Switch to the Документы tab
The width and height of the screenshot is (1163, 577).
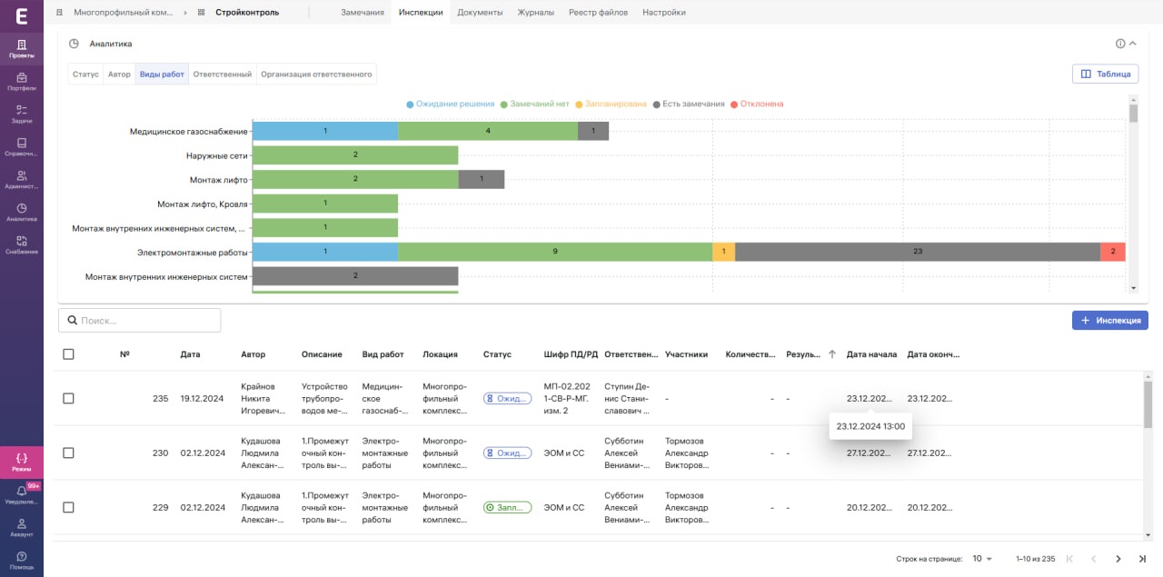pos(480,13)
